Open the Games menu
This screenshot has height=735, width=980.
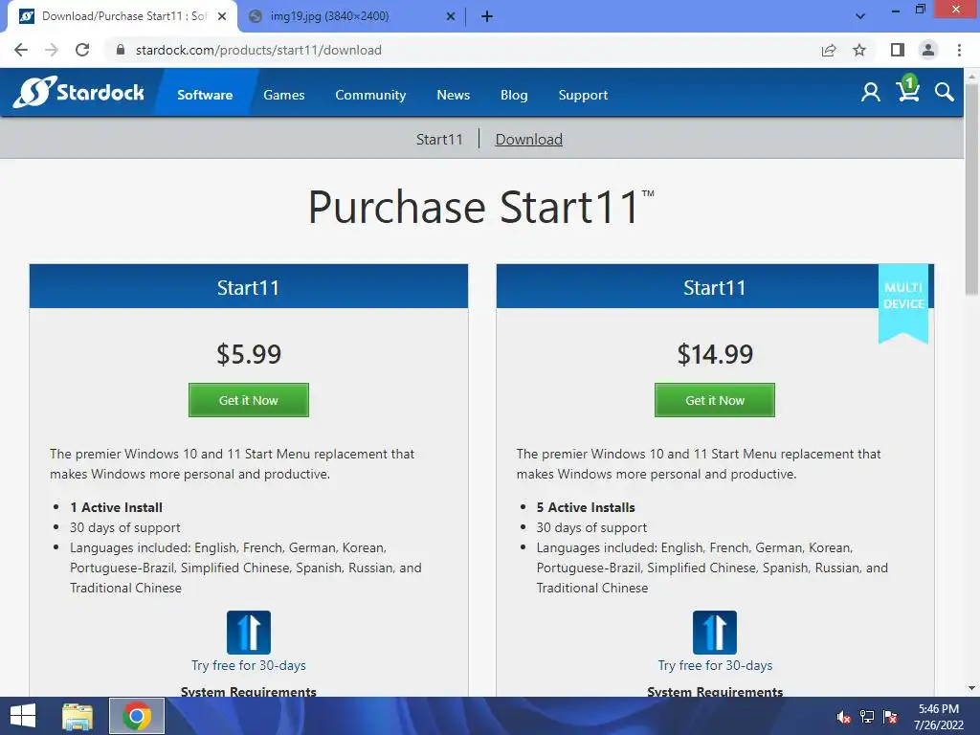click(283, 95)
